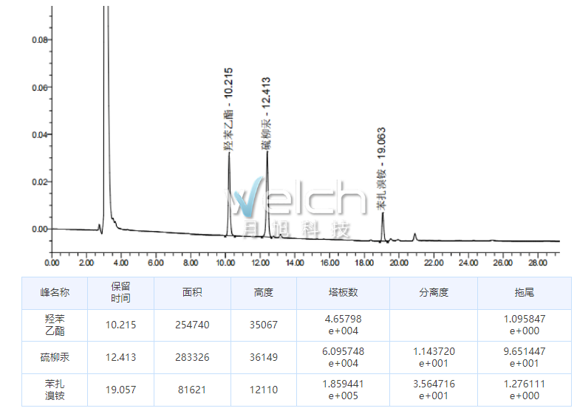577x411 pixels.
Task: Select the 塔板数 column header
Action: 343,292
